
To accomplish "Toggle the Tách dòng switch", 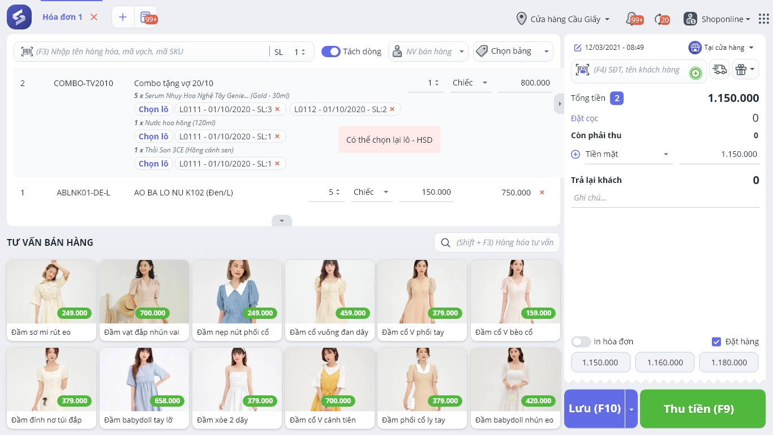I will coord(330,52).
